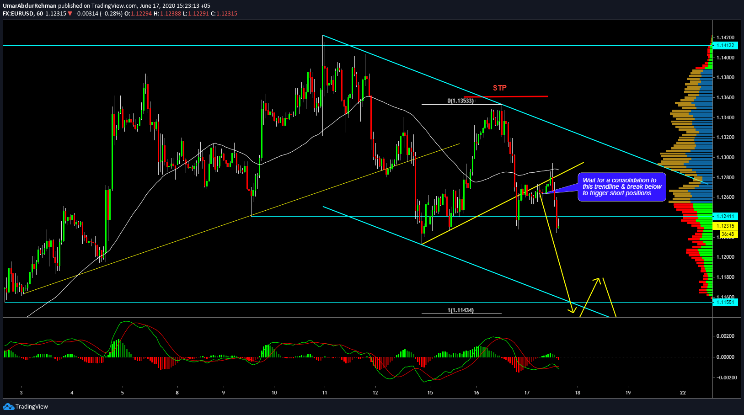Click the 36:48 countdown timer label

[728, 234]
